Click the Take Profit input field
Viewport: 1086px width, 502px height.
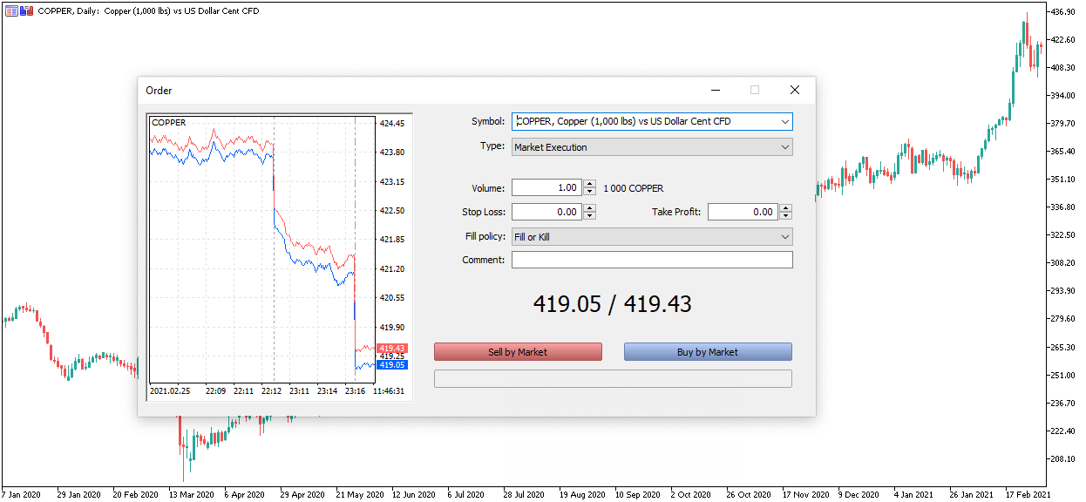pyautogui.click(x=743, y=212)
